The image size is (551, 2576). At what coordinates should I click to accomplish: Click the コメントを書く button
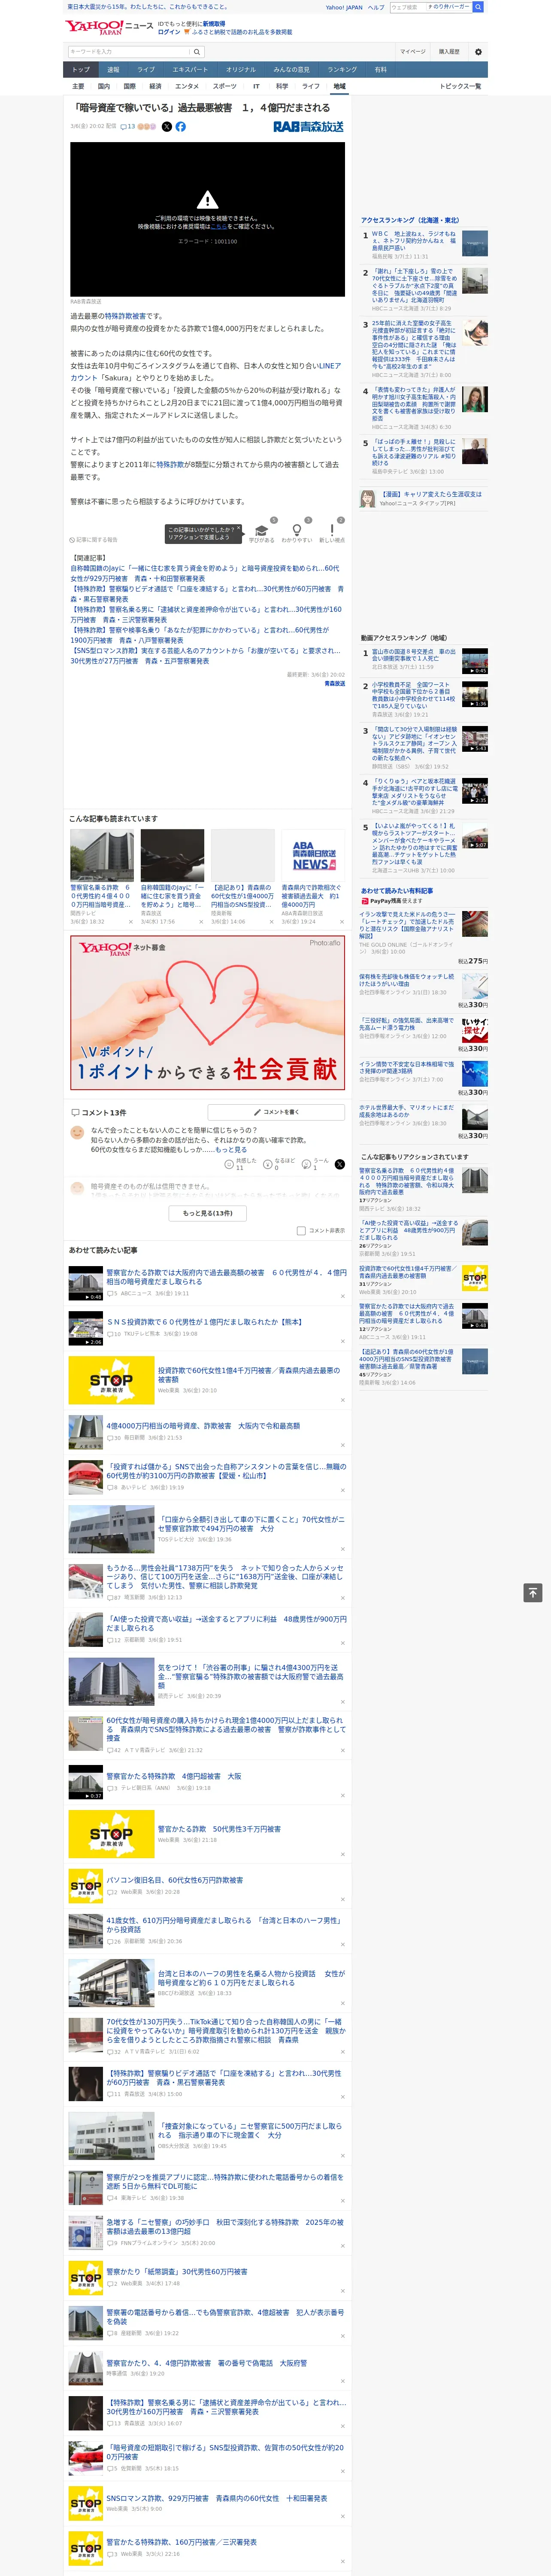(x=276, y=1112)
